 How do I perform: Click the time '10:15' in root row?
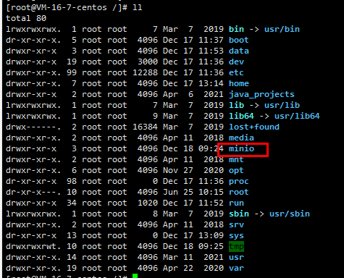tap(211, 192)
